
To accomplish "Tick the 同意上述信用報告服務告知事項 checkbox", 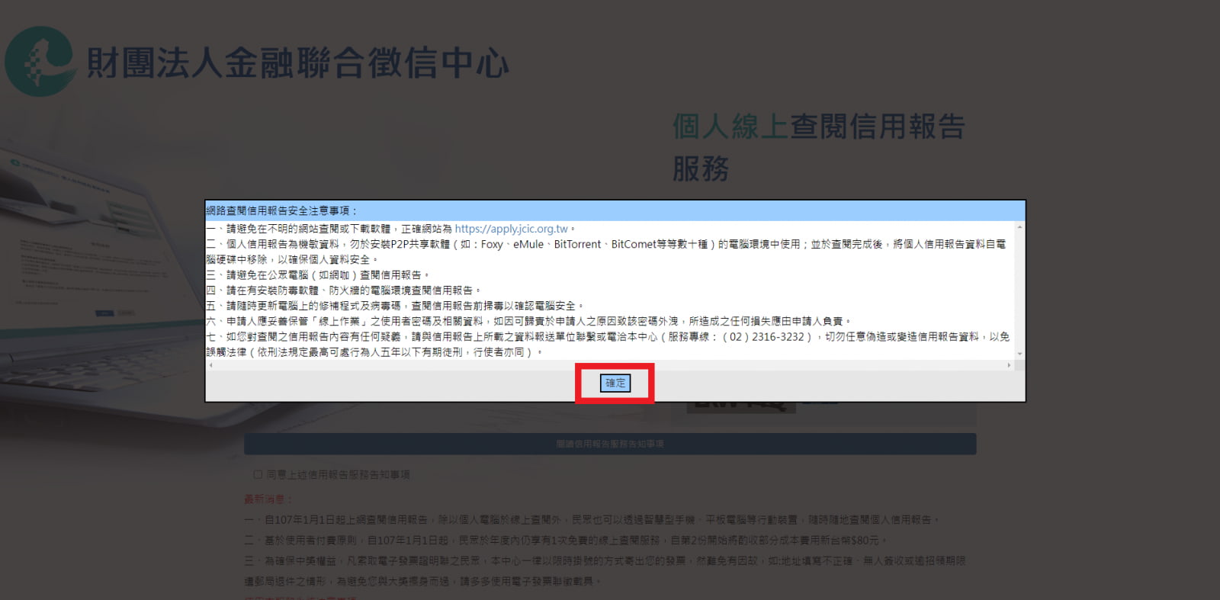I will 258,474.
